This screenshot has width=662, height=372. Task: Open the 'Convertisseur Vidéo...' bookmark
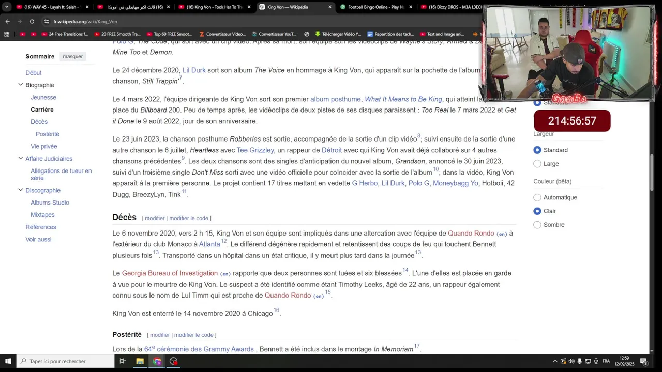click(x=222, y=34)
